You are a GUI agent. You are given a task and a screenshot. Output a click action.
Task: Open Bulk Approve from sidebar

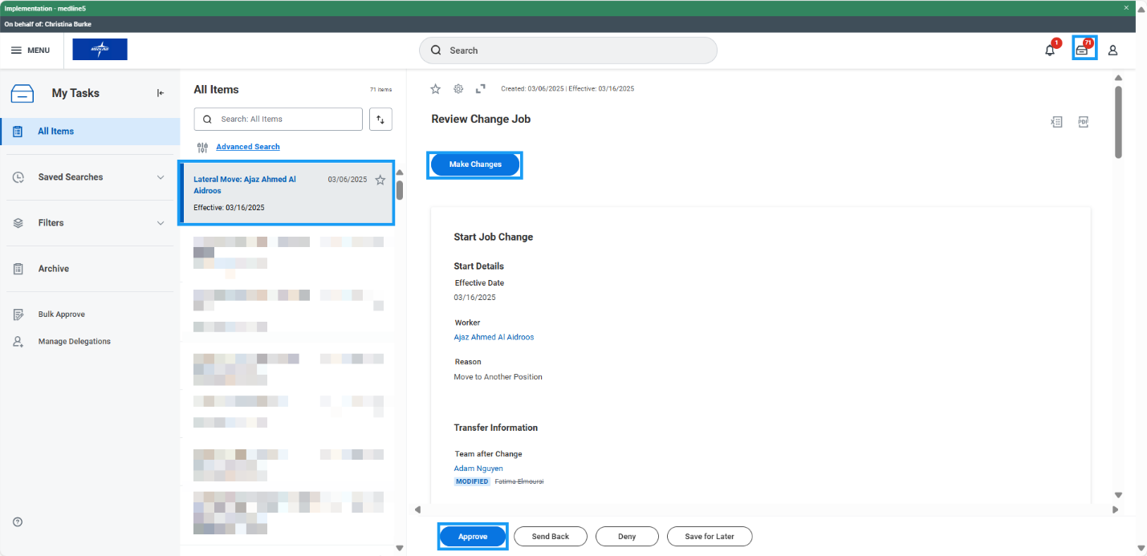coord(61,315)
